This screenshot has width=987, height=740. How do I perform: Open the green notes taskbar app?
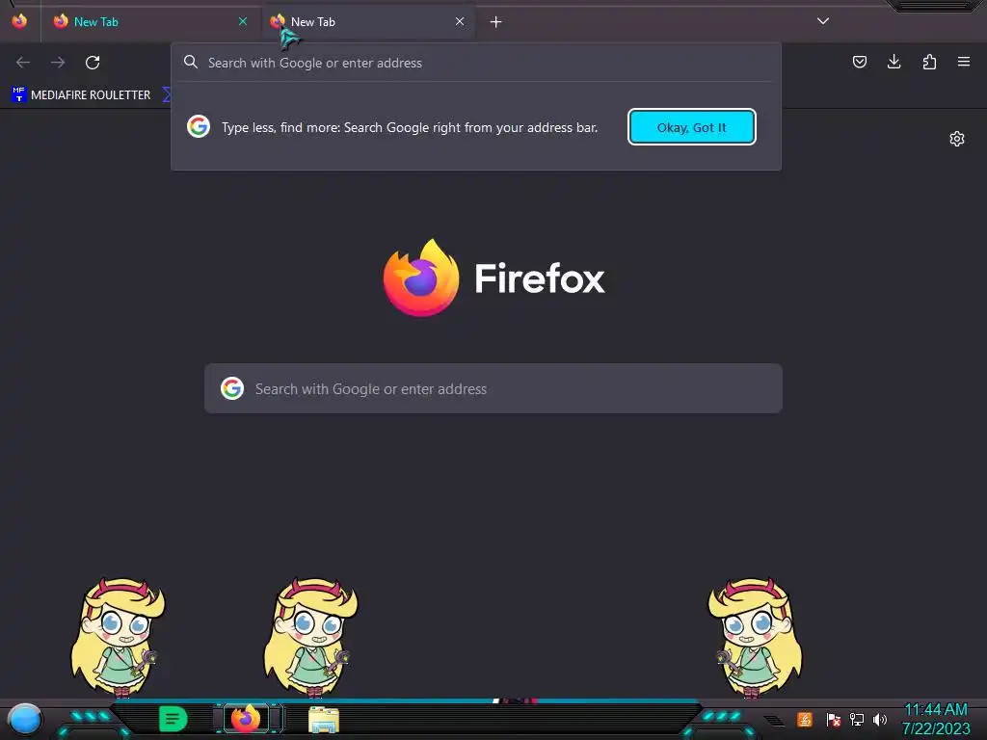click(173, 719)
